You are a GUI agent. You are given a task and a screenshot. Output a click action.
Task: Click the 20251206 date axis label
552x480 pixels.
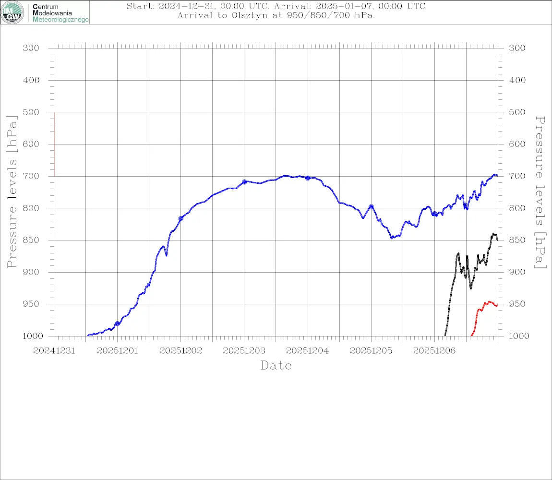tap(434, 351)
